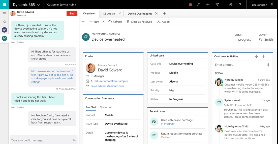
Task: End the chat with David Edward
Action: coord(72,13)
